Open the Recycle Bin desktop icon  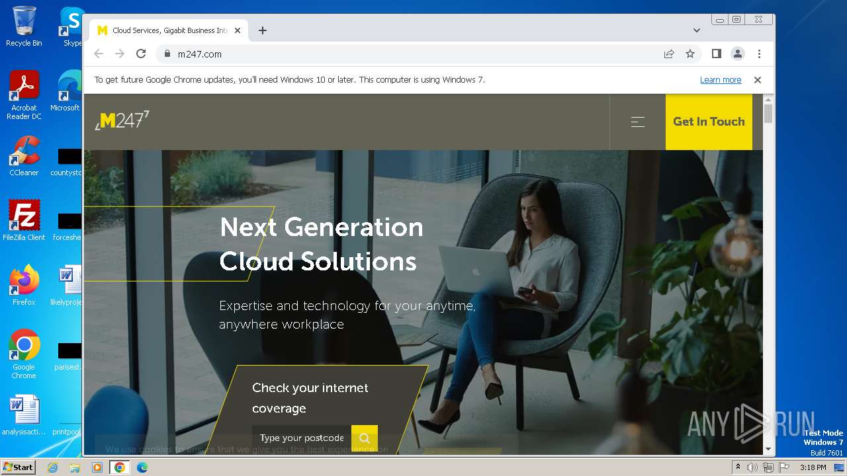pos(24,26)
